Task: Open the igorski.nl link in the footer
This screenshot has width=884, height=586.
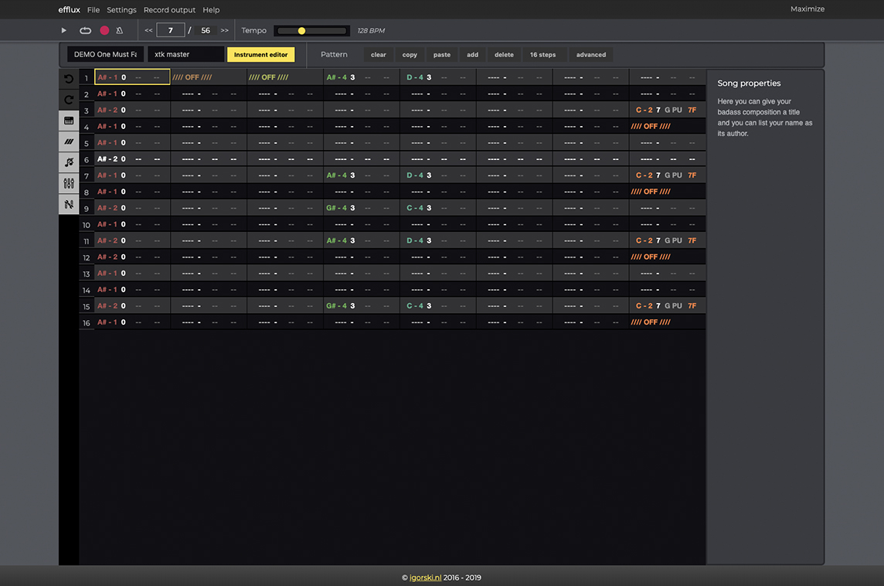Action: [x=425, y=577]
